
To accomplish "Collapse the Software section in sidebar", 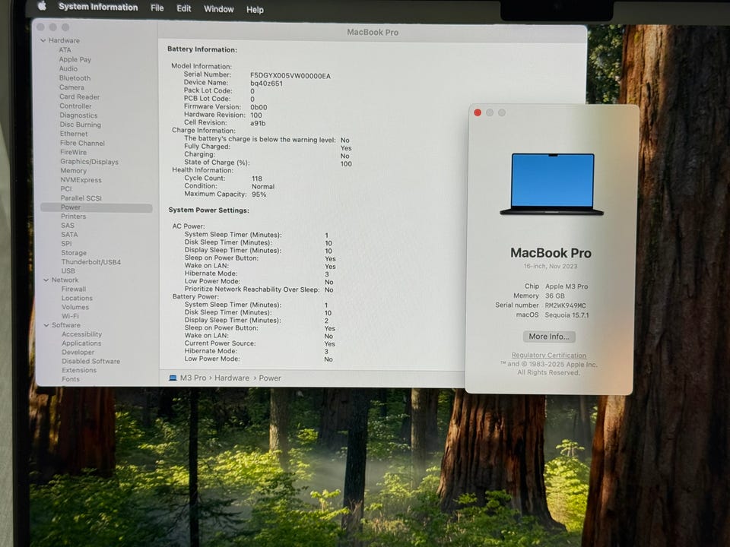I will (45, 325).
